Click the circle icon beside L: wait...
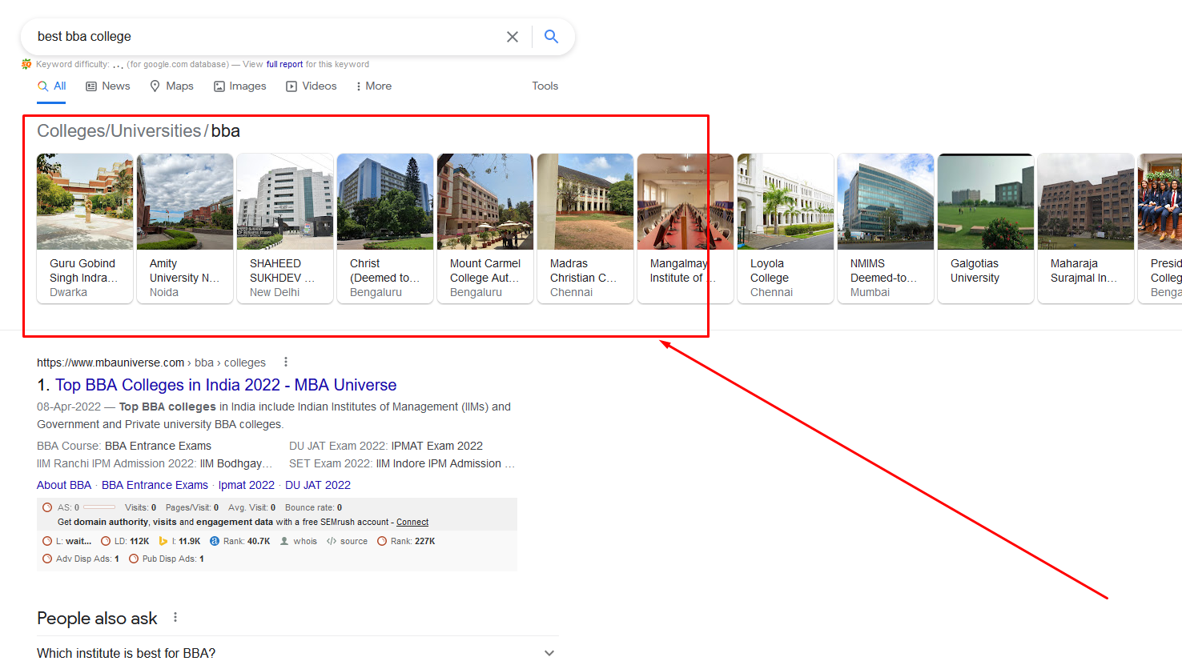The image size is (1182, 669). [x=47, y=541]
